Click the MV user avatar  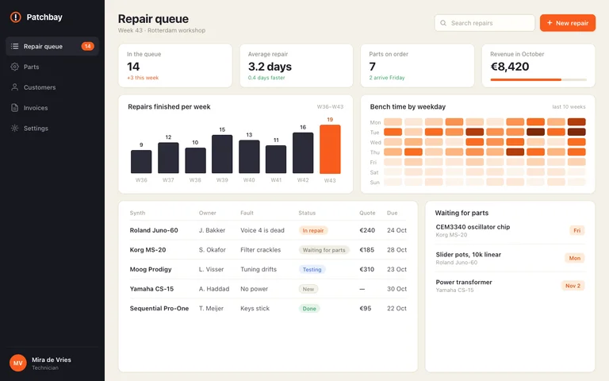18,363
